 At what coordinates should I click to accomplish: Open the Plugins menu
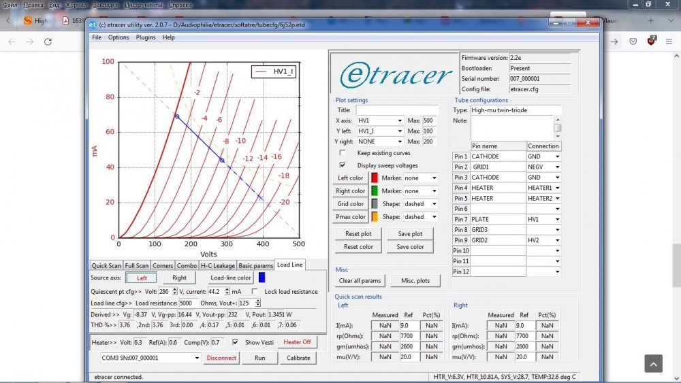pos(146,37)
